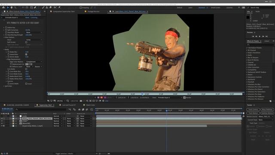Enable the Core Matte checkbox
Image resolution: width=275 pixels, height=155 pixels.
[26, 69]
